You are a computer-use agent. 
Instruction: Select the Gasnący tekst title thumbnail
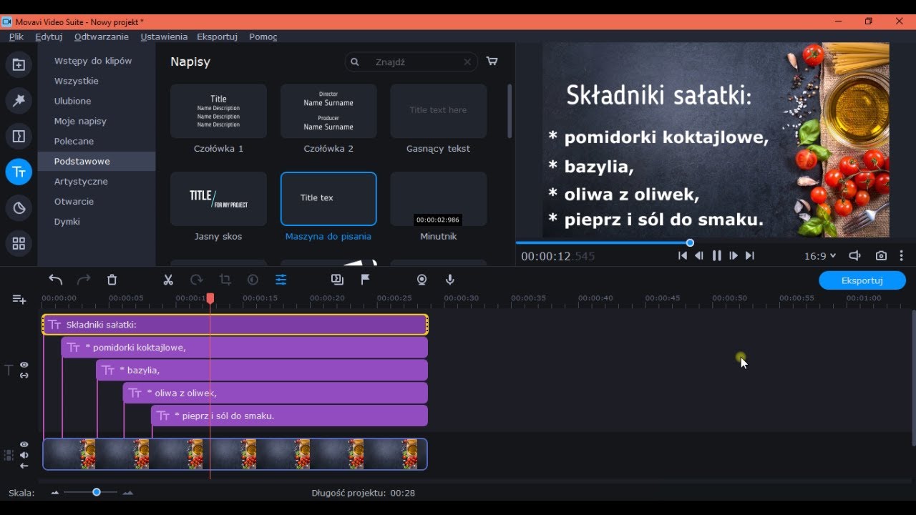pyautogui.click(x=438, y=111)
